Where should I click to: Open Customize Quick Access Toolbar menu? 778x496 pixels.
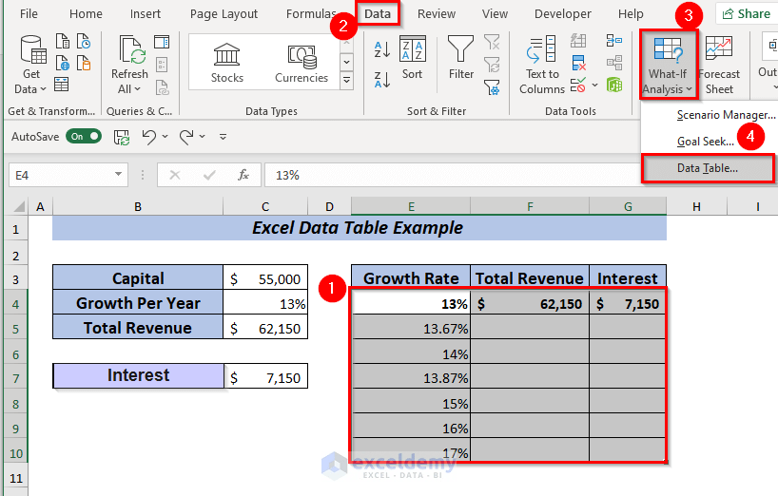224,137
